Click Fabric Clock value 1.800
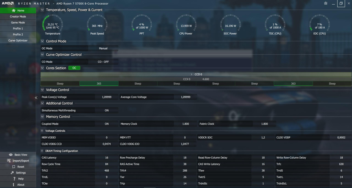 265,124
